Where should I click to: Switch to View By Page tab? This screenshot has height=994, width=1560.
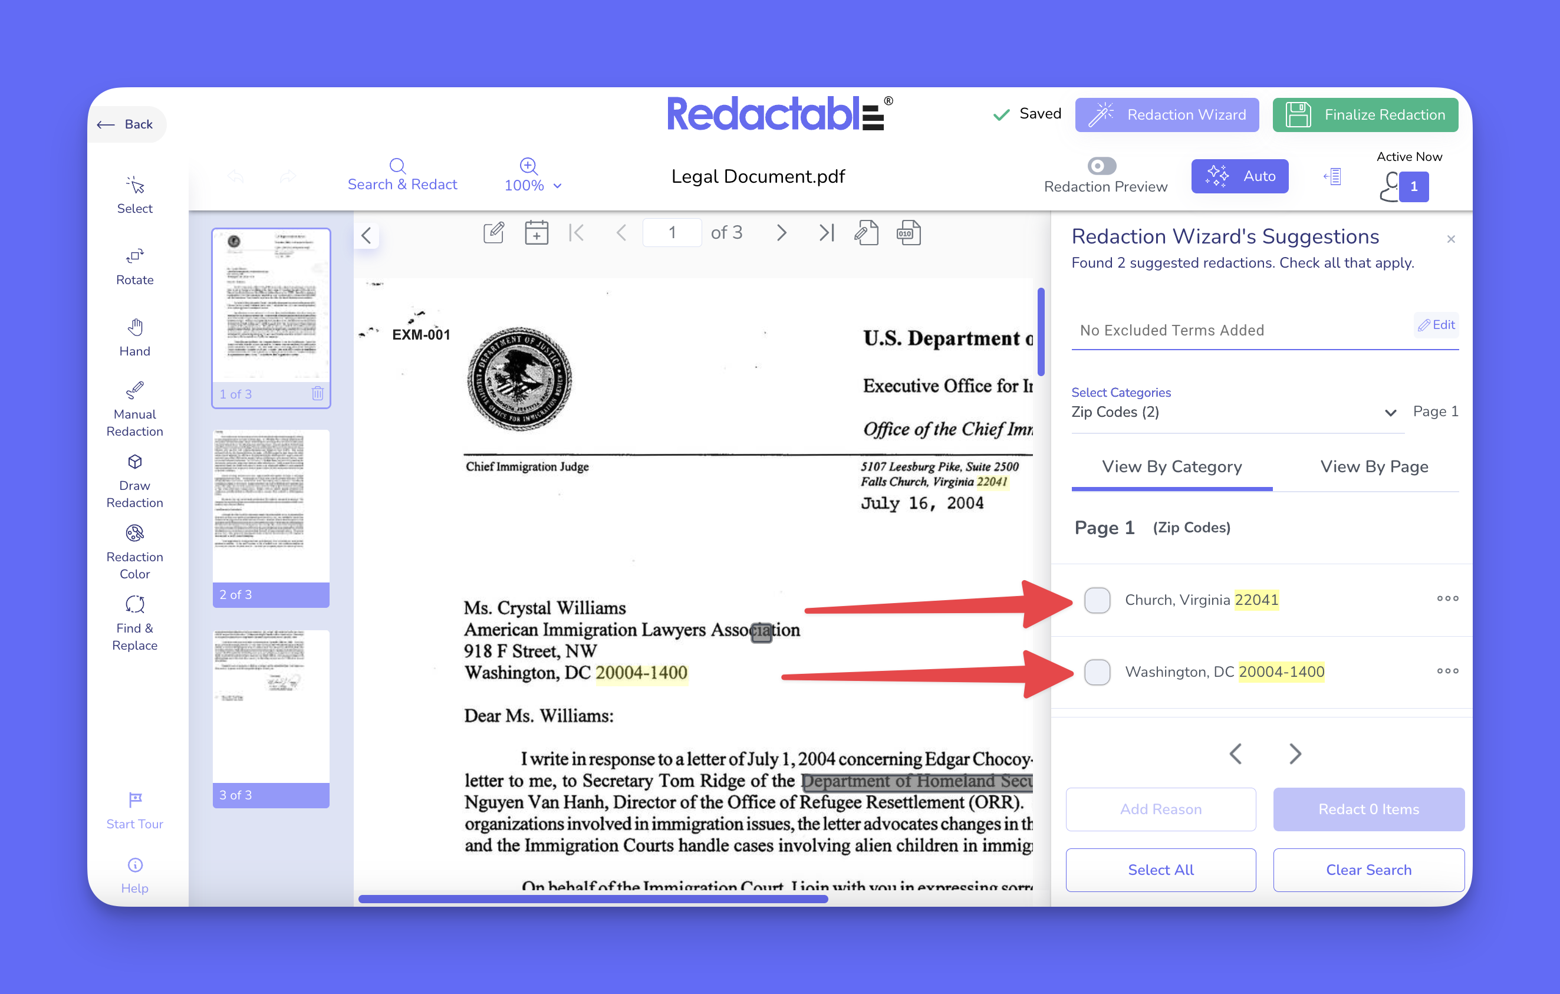(x=1374, y=466)
